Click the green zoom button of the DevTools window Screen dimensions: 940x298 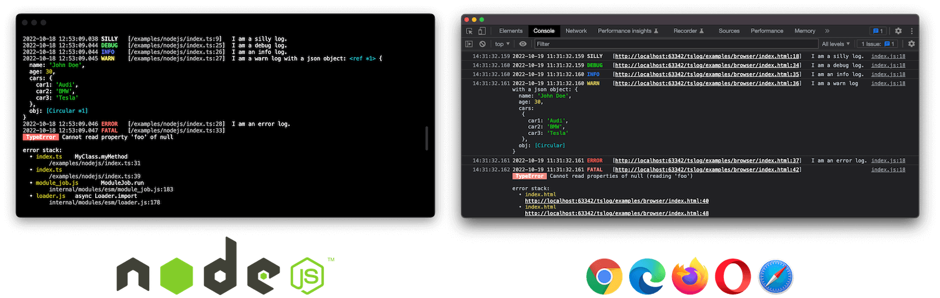point(482,20)
